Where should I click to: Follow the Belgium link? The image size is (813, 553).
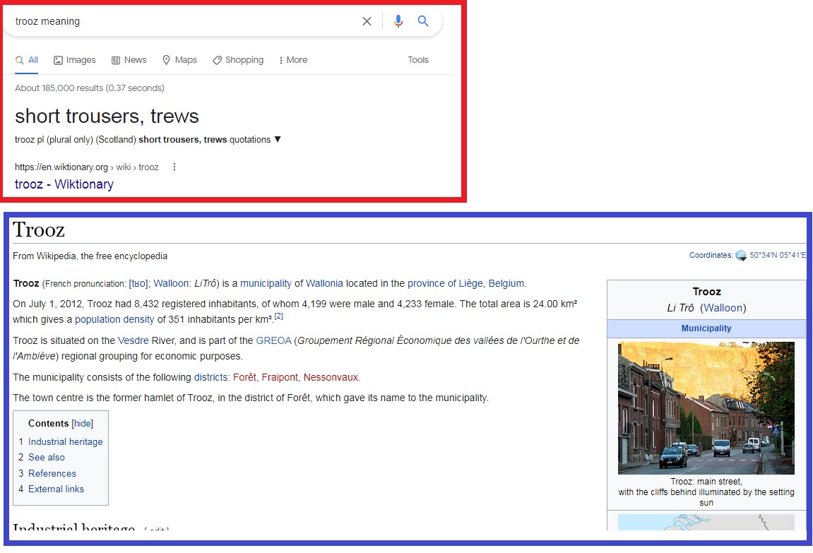(506, 283)
